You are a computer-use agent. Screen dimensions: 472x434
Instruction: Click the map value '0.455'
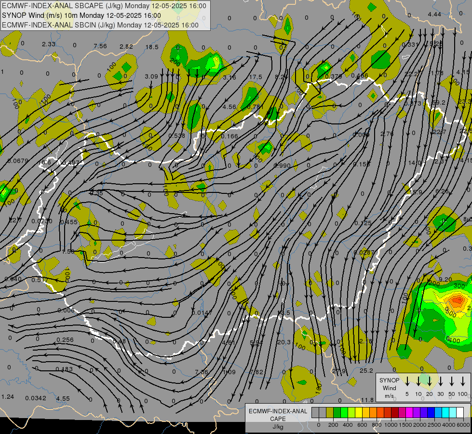pos(68,222)
